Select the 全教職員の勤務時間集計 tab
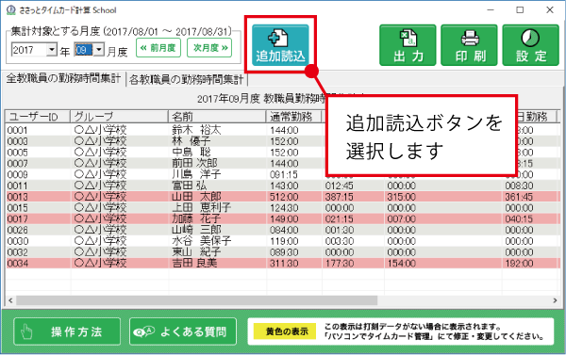The width and height of the screenshot is (566, 355). coord(63,78)
